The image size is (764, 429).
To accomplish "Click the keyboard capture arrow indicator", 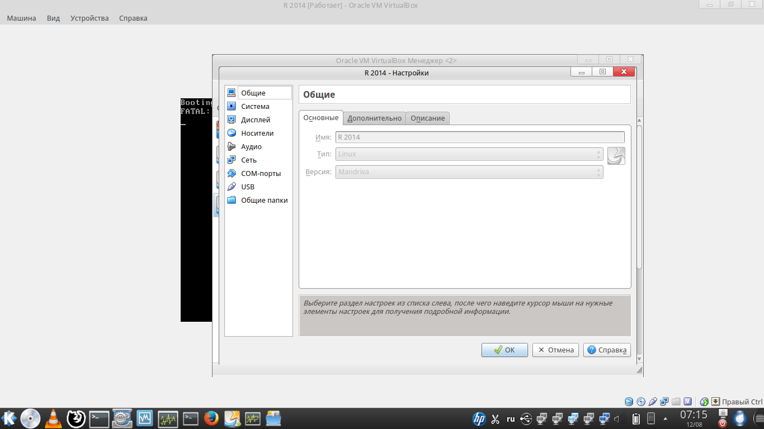I will coord(715,402).
